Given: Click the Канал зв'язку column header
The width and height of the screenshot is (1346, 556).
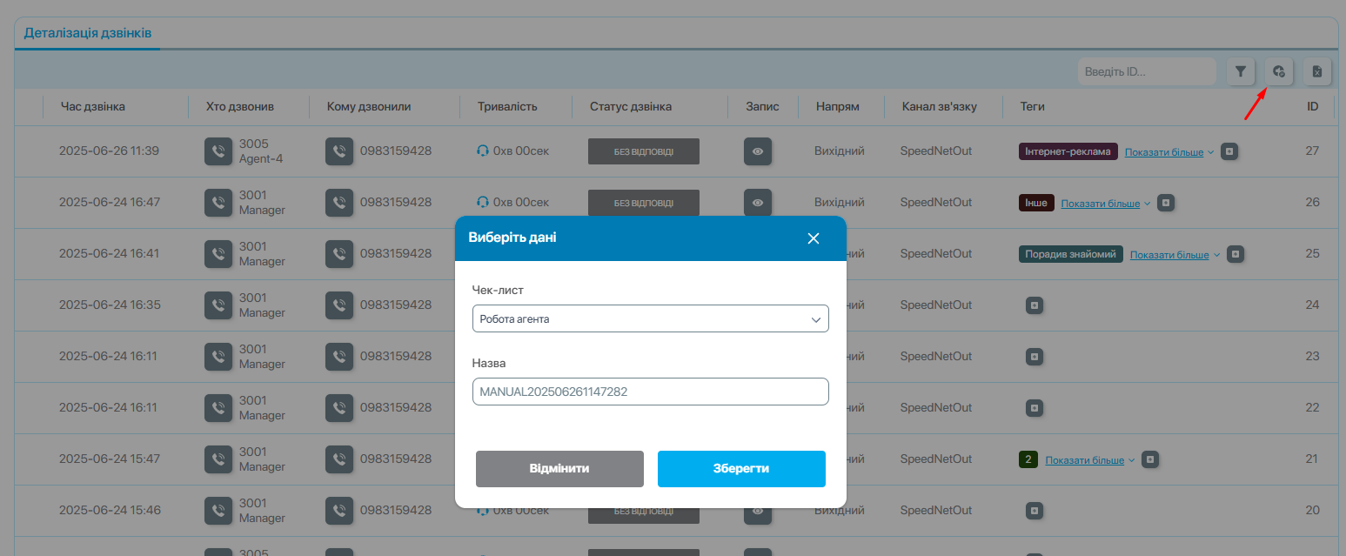Looking at the screenshot, I should pyautogui.click(x=940, y=106).
